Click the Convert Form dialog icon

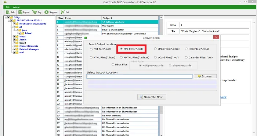(86, 38)
